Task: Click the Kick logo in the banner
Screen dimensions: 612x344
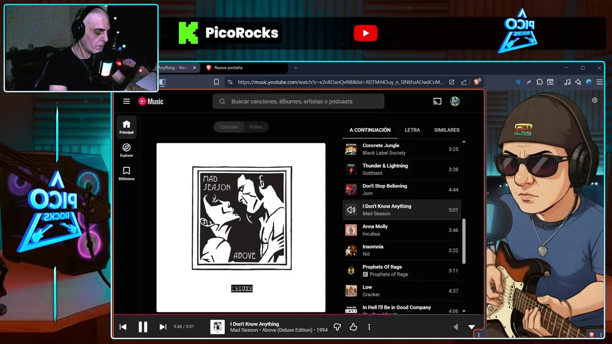Action: (188, 33)
